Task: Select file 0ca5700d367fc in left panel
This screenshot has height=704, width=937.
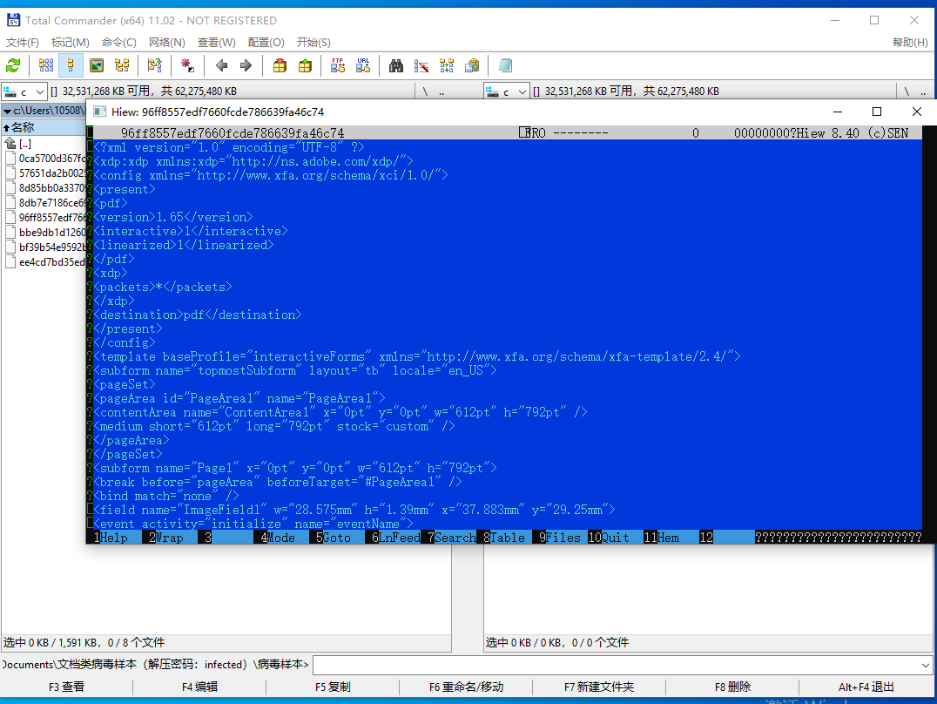Action: 45,159
